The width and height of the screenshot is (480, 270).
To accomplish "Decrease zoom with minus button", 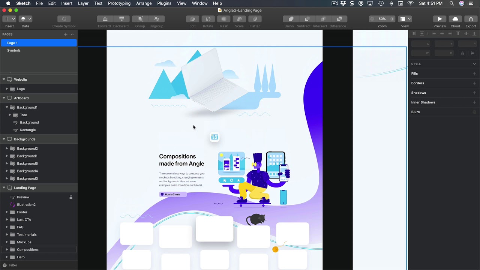I will point(372,19).
